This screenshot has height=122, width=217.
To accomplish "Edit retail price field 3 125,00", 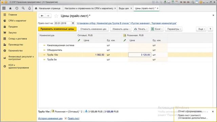I will pos(140,55).
